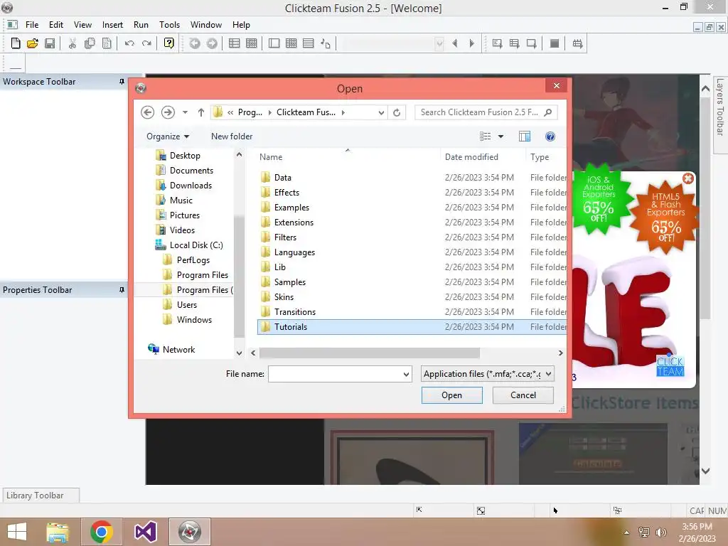Click the New folder button
The image size is (728, 546).
232,136
